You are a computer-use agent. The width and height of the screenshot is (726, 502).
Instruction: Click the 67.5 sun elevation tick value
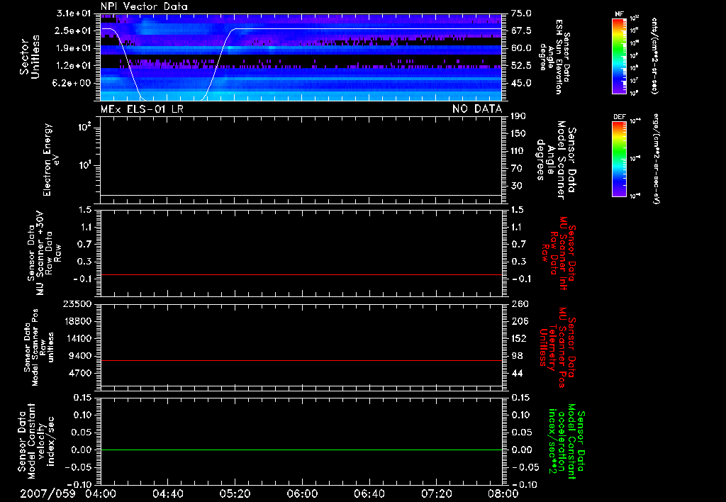click(521, 30)
